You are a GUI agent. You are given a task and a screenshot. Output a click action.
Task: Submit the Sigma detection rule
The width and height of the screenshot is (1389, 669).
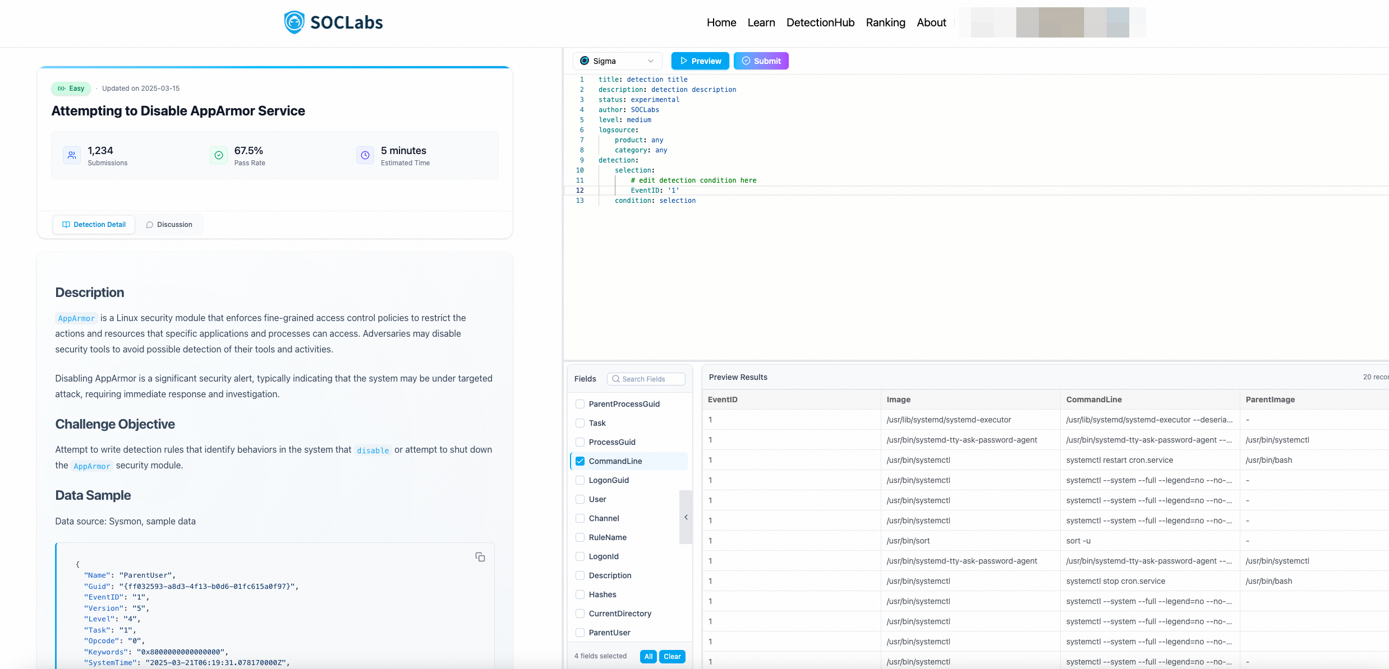[x=761, y=61]
